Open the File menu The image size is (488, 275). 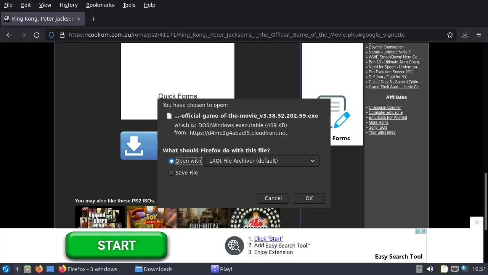click(x=8, y=5)
